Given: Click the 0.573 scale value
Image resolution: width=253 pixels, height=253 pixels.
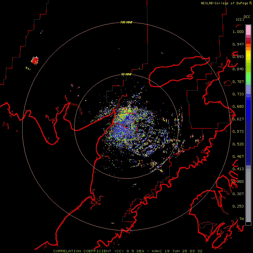Looking at the screenshot, I should [x=238, y=132].
